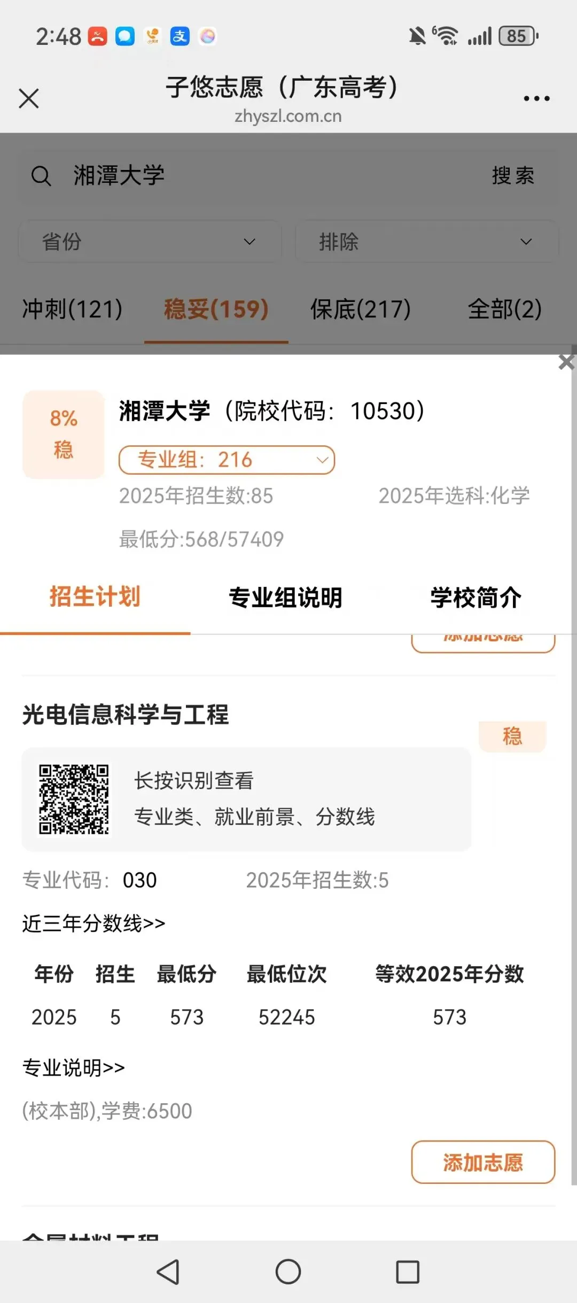Open 近三年分数线>> link
577x1303 pixels.
94,923
